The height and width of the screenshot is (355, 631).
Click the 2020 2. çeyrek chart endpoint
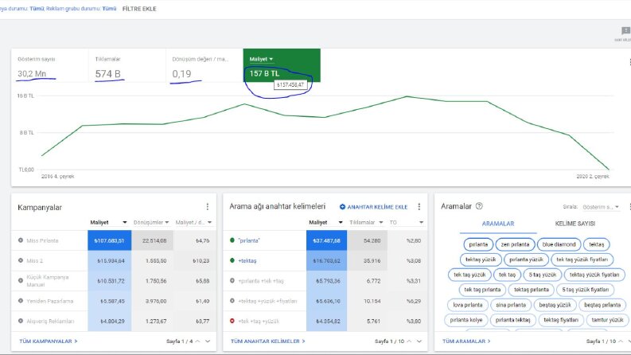click(609, 170)
